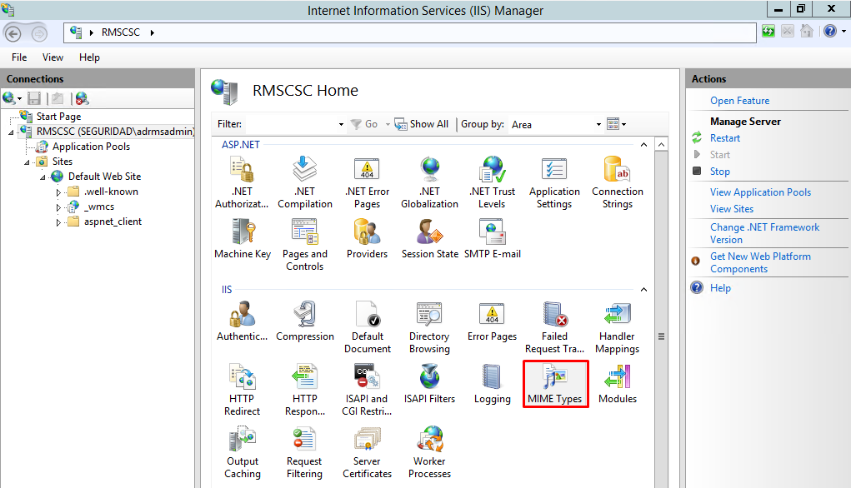Click the feature list scrollbar up arrow
The height and width of the screenshot is (488, 851).
pos(661,145)
